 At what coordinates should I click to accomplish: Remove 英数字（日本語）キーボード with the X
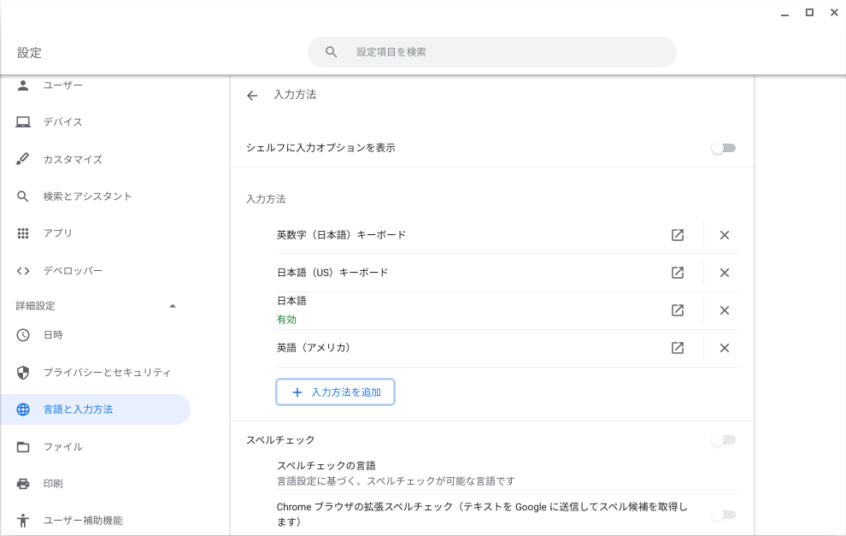coord(725,235)
